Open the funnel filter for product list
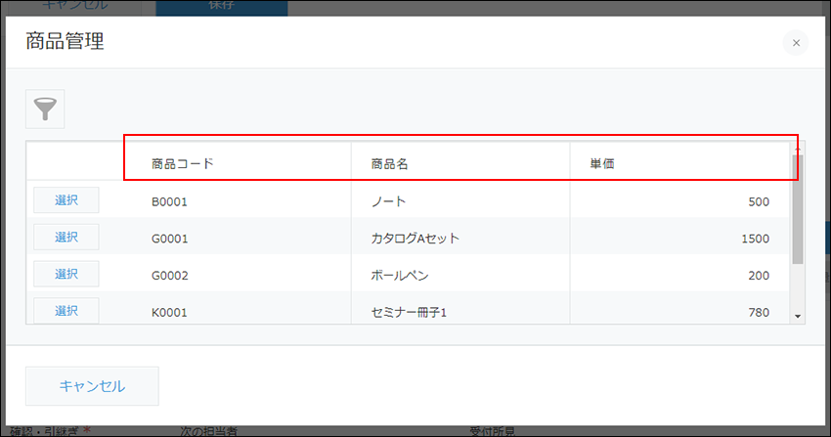The width and height of the screenshot is (831, 437). 45,109
